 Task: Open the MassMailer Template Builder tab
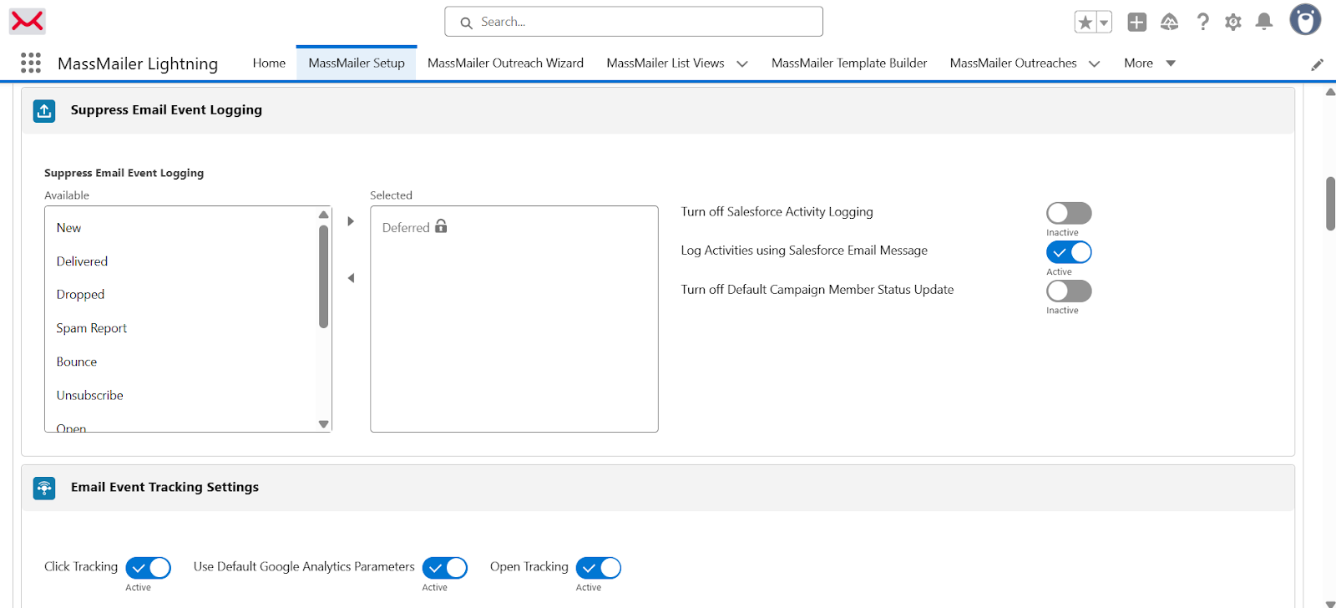tap(848, 63)
